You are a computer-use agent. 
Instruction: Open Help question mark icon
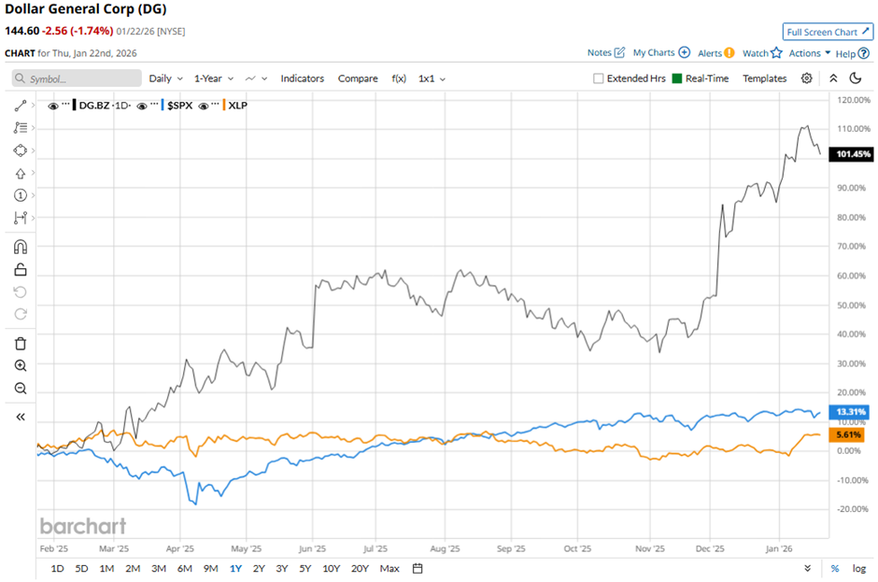pos(864,53)
